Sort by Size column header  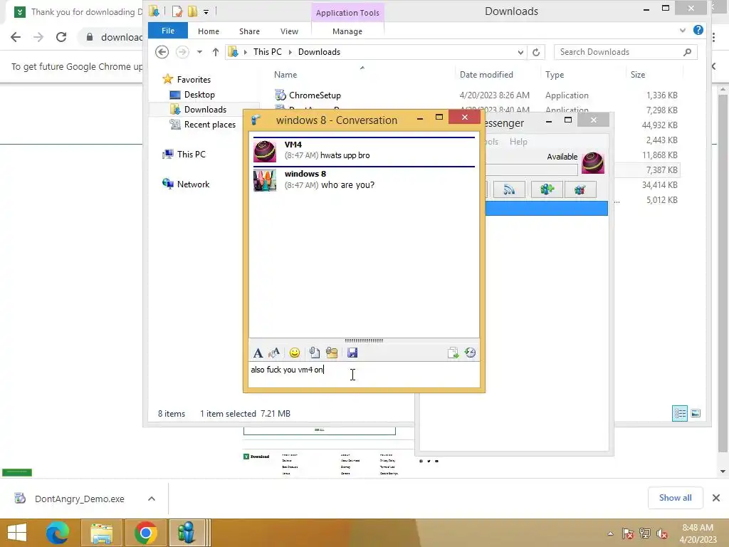(x=637, y=74)
